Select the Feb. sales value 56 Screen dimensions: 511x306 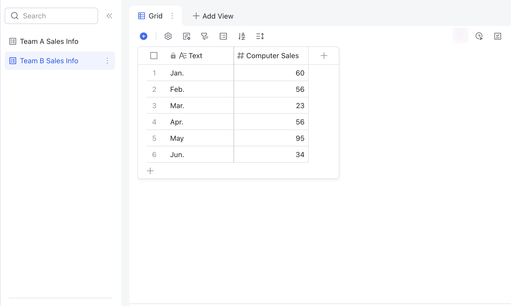(x=271, y=89)
